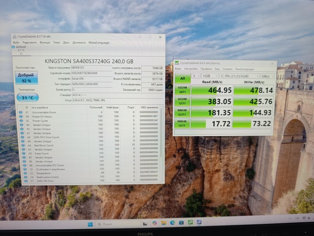This screenshot has width=314, height=236.
Task: Open Microsoft Store from the taskbar
Action: pos(182,222)
